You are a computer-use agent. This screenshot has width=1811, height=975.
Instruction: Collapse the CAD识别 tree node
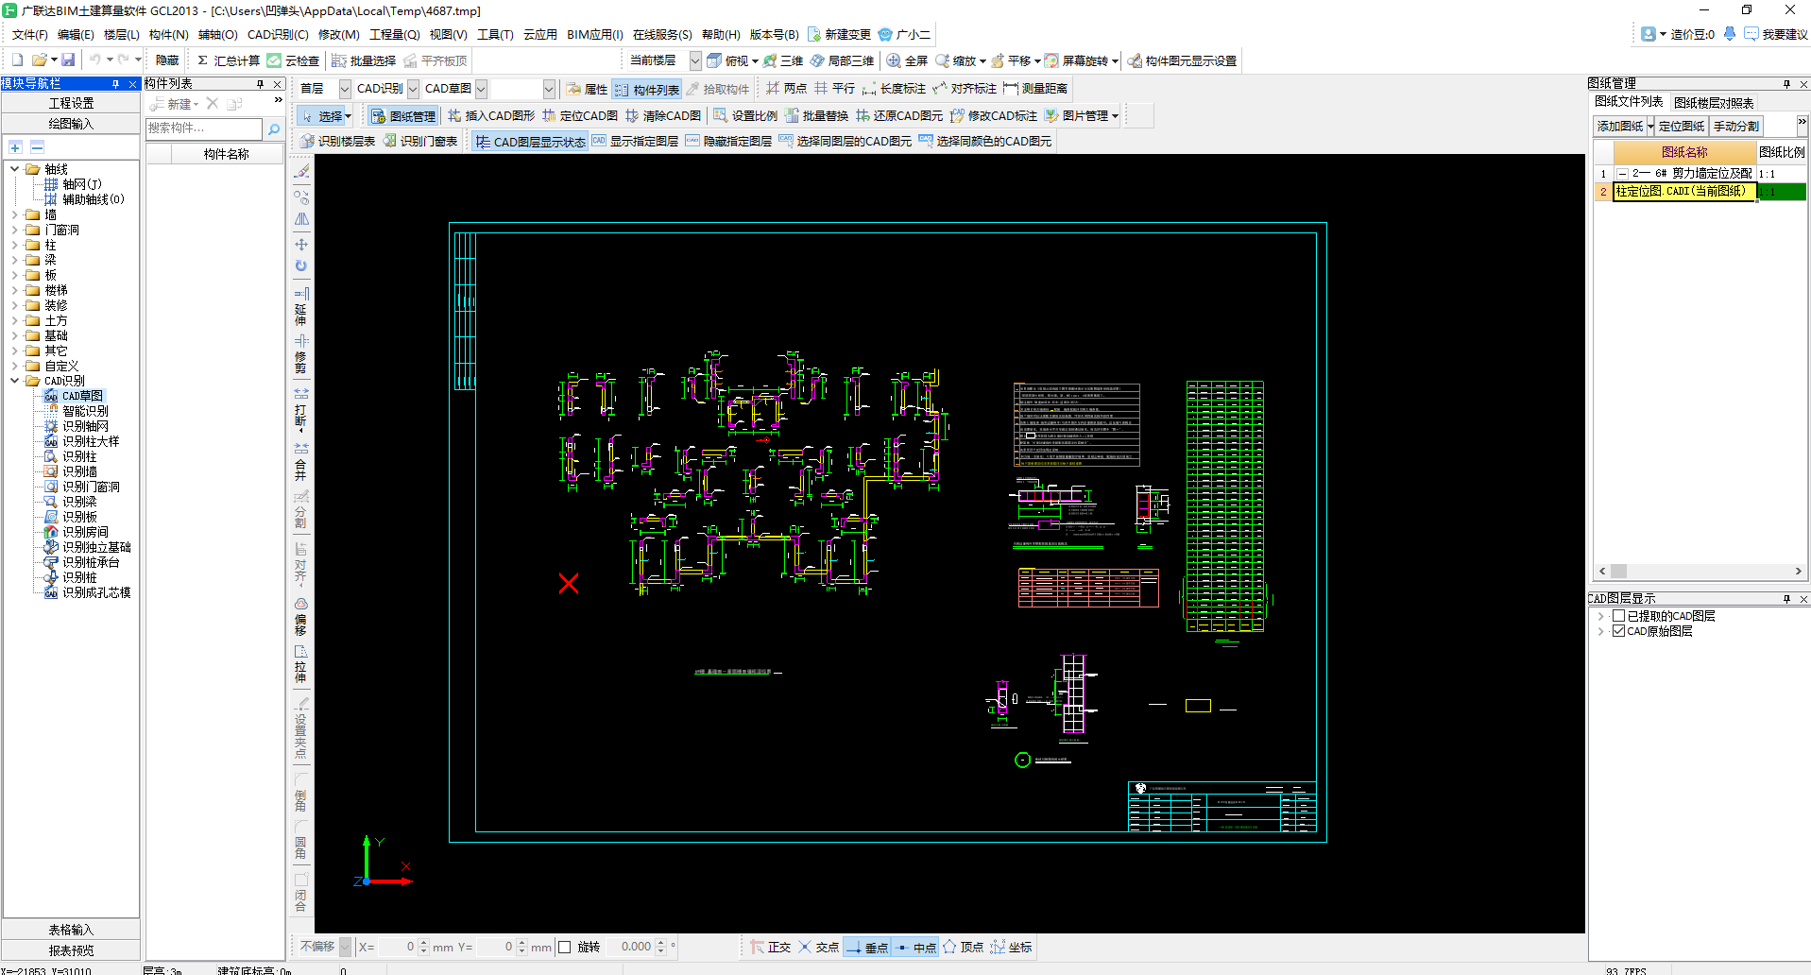tap(15, 382)
